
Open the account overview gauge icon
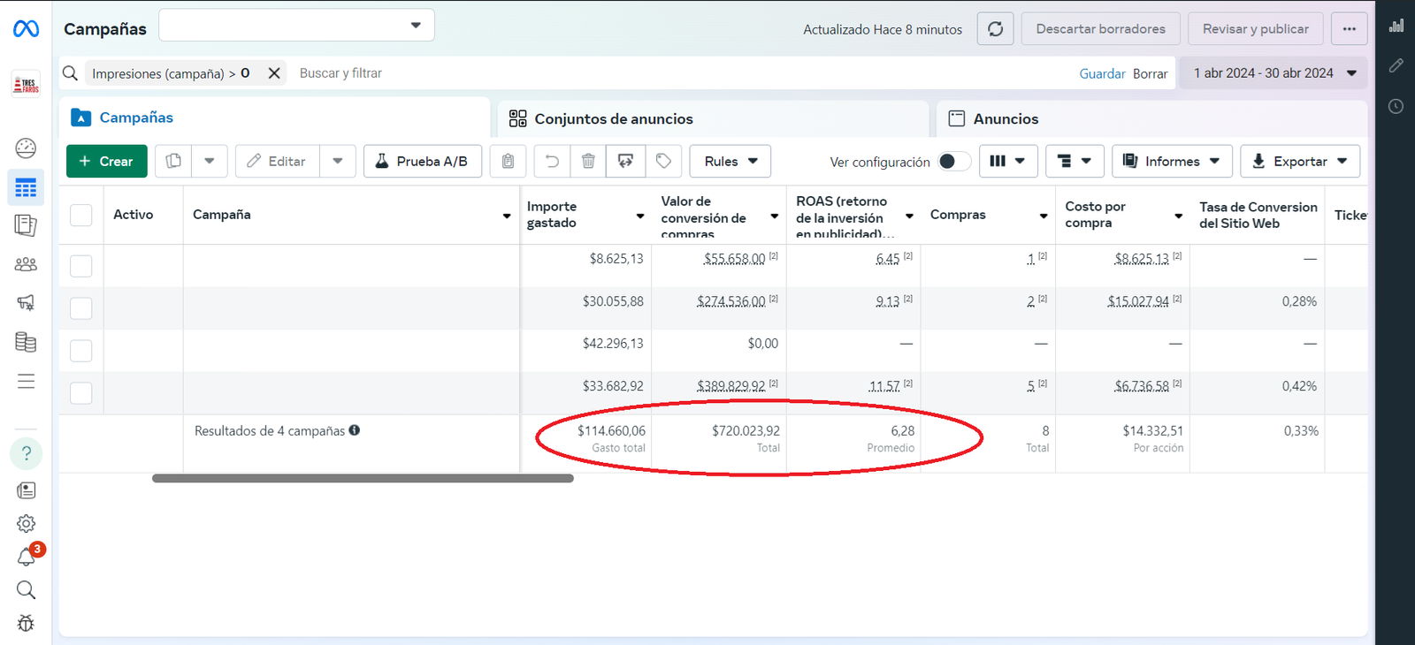pyautogui.click(x=26, y=148)
